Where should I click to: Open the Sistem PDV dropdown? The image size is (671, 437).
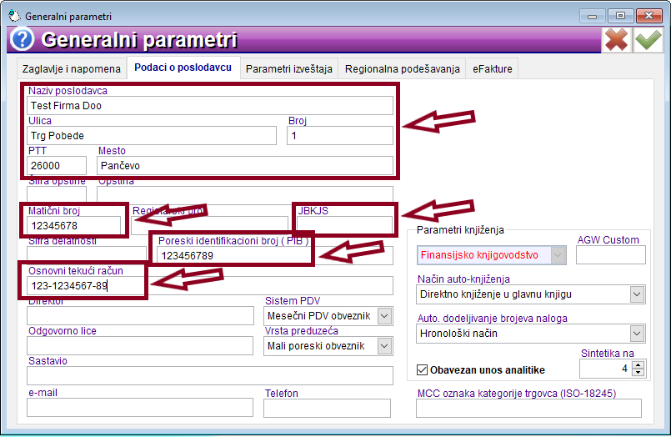(384, 316)
